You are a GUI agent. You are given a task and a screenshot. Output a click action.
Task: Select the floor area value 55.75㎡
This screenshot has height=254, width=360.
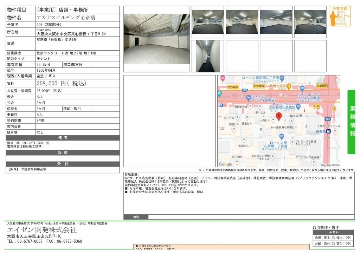43,65
